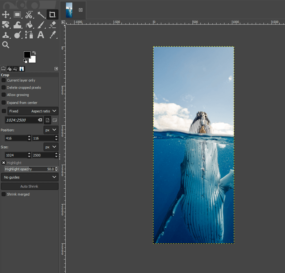Check Delete cropped pixels option
The width and height of the screenshot is (285, 273).
4,88
